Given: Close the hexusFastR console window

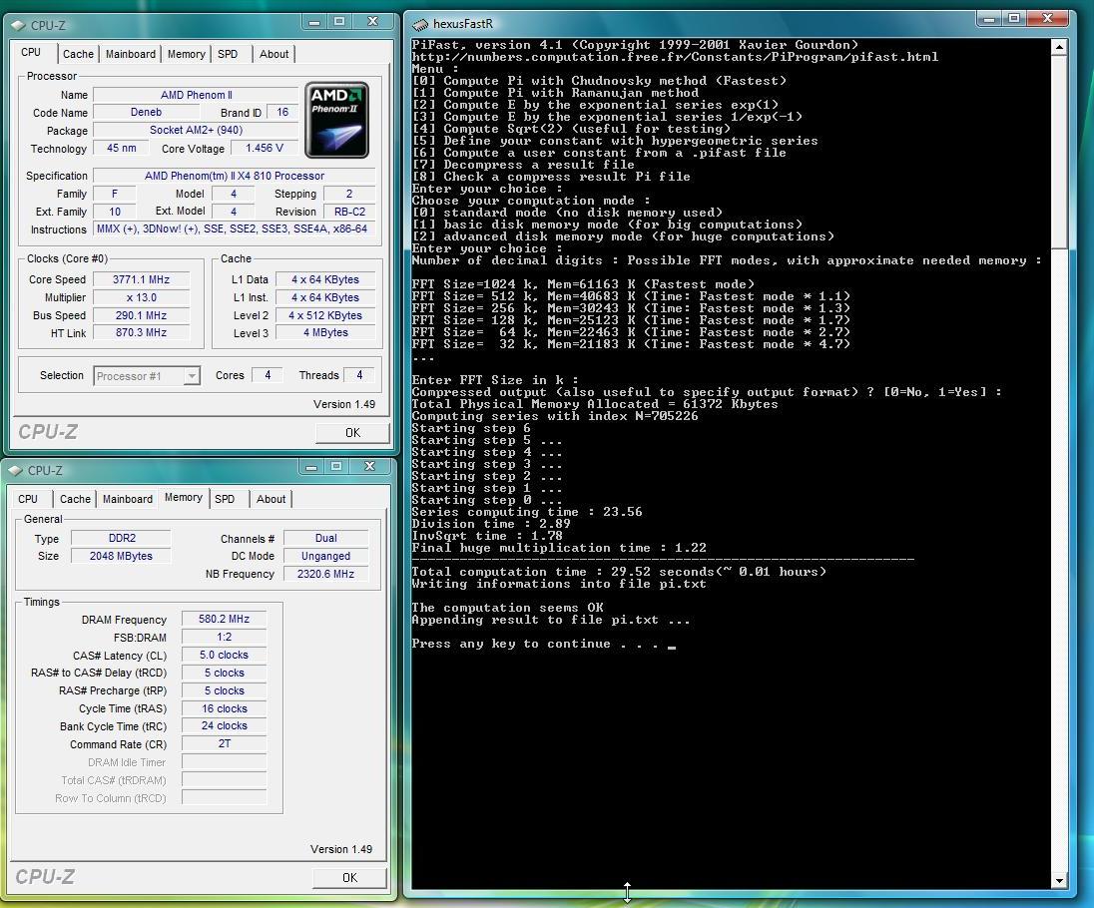Looking at the screenshot, I should pyautogui.click(x=1047, y=19).
